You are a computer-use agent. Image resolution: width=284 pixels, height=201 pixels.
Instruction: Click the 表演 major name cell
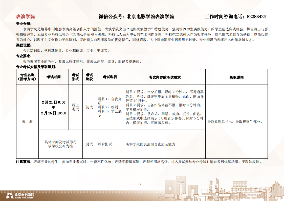27,122
